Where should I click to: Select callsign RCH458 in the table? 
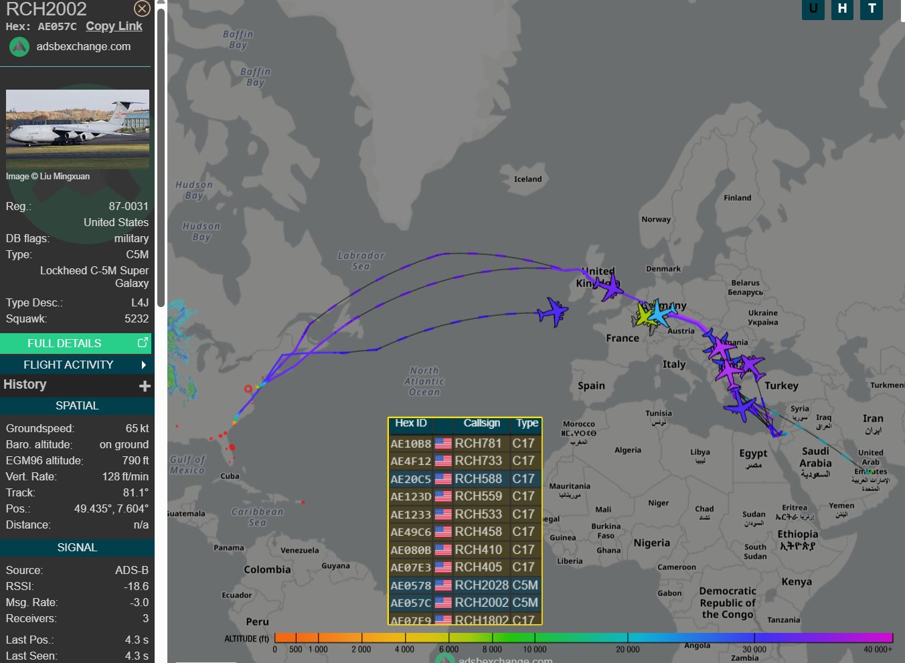click(478, 532)
